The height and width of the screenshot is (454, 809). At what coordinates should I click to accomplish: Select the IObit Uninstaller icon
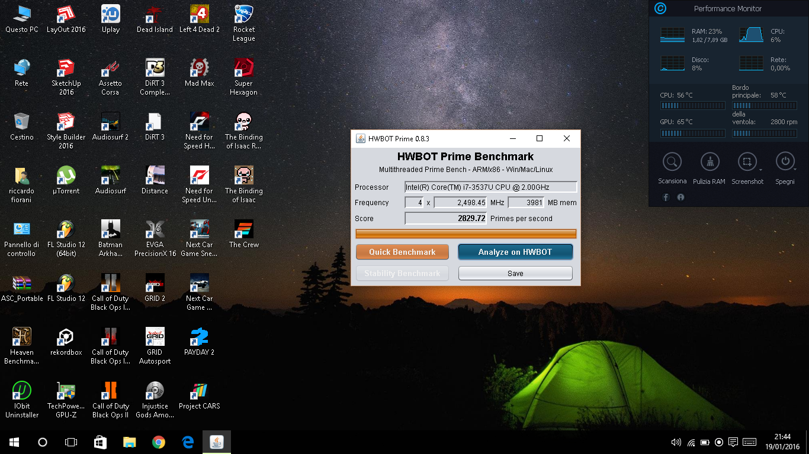click(x=22, y=400)
